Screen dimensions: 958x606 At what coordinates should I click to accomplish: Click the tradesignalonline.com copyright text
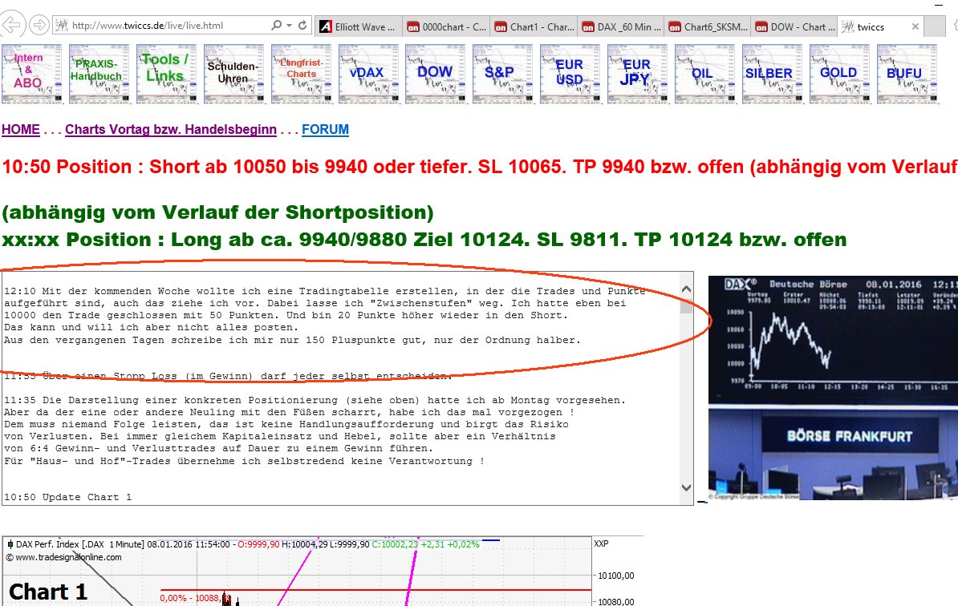pos(64,557)
